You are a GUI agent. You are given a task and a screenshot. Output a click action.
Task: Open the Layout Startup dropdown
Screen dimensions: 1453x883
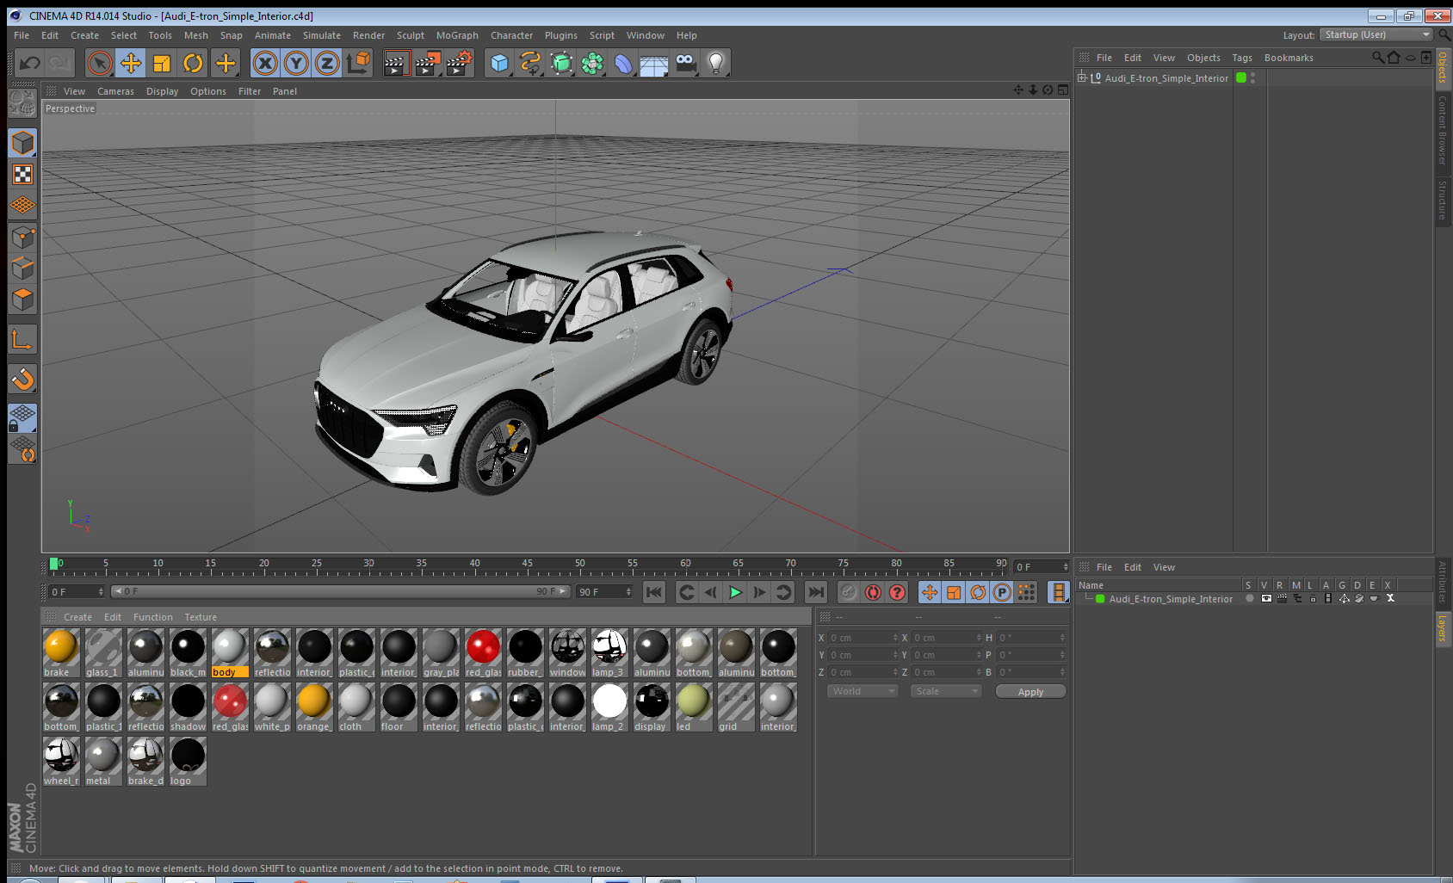coord(1376,34)
